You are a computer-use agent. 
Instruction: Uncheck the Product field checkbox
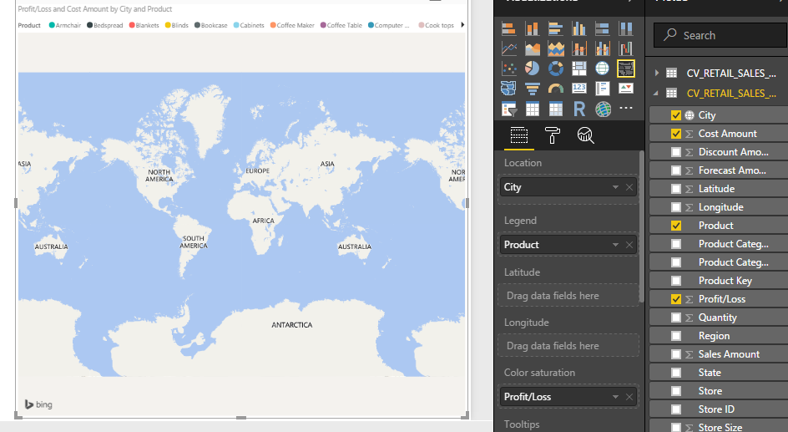point(676,226)
